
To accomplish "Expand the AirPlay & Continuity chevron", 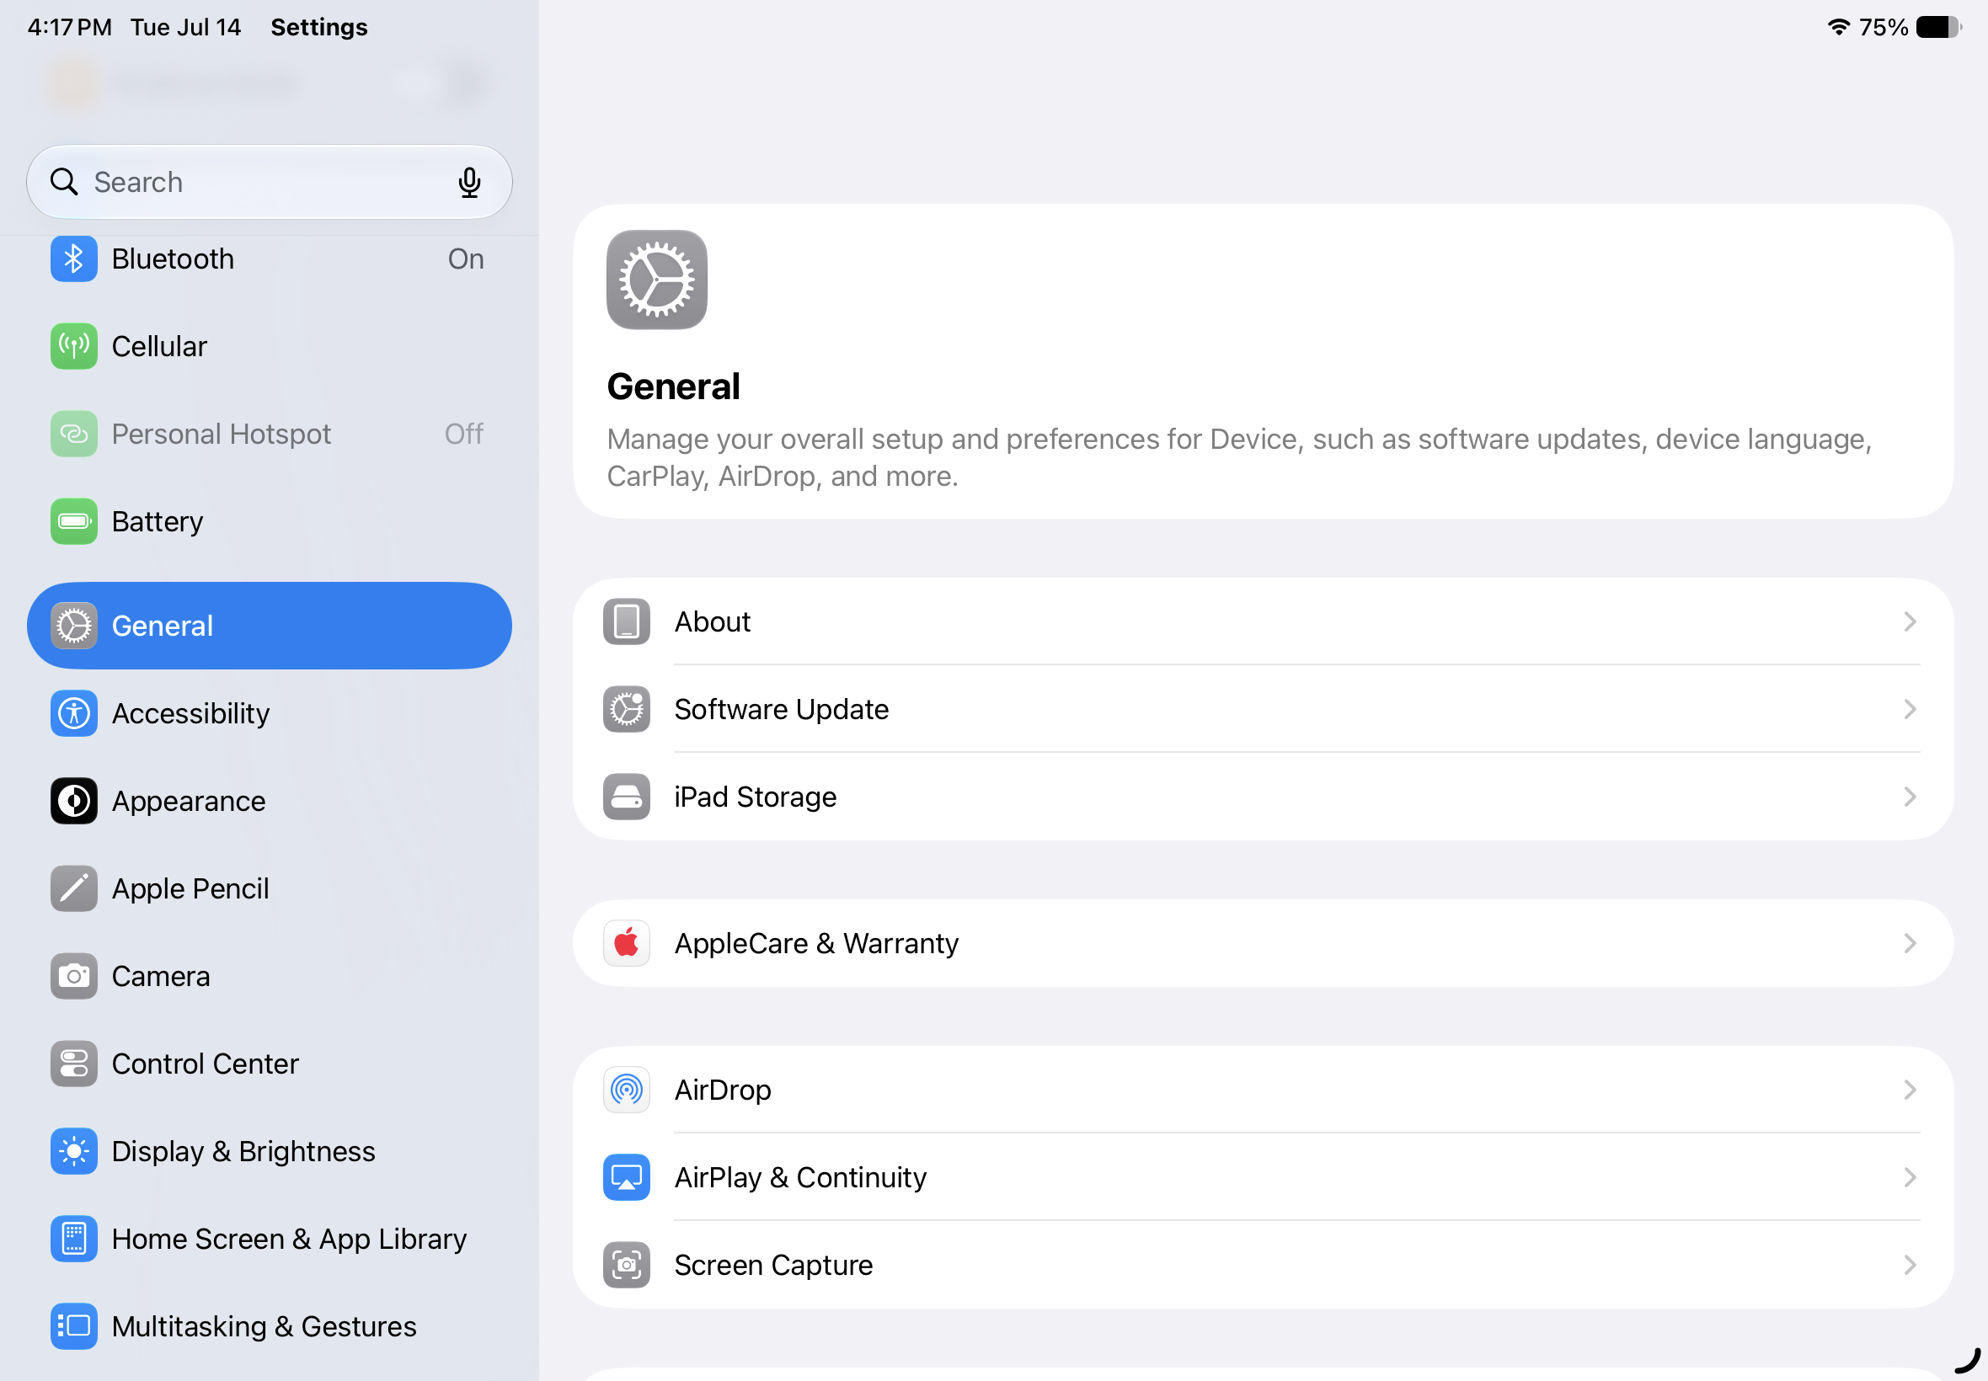I will coord(1910,1176).
